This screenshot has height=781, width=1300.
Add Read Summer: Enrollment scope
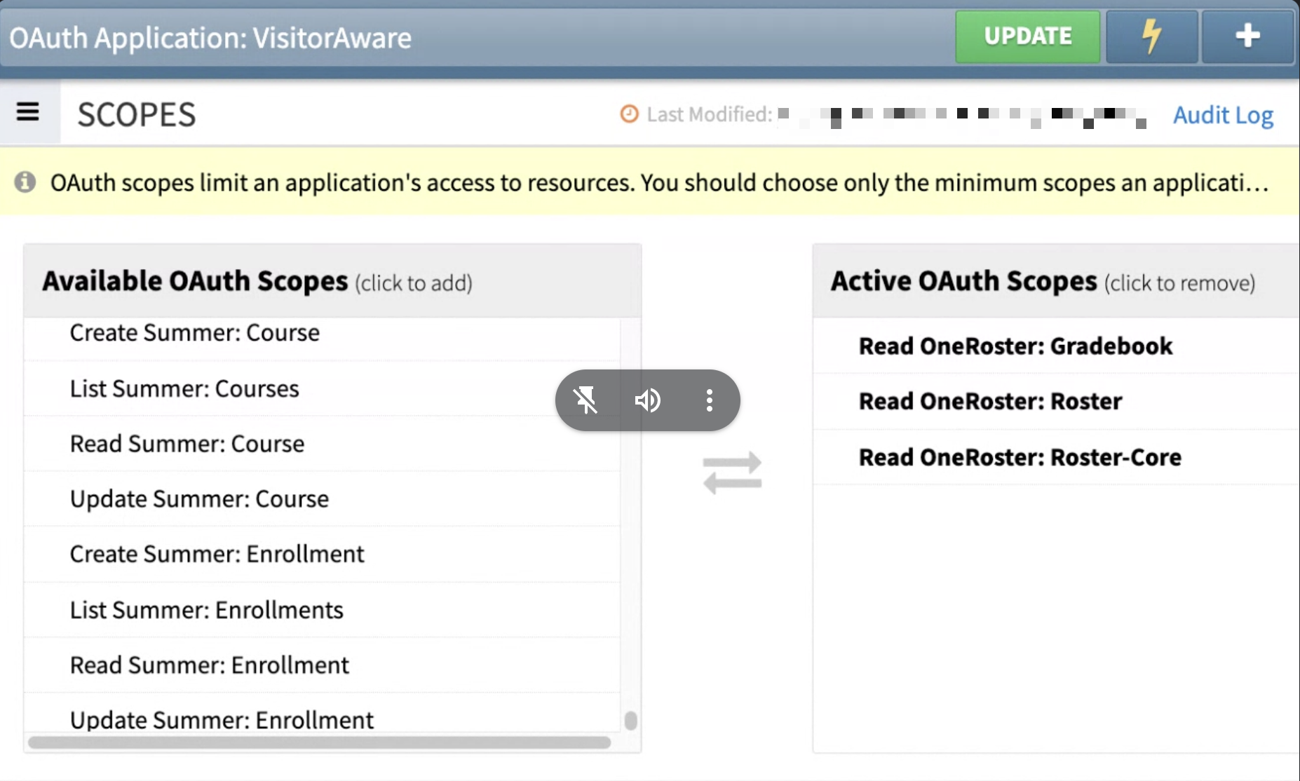coord(322,665)
